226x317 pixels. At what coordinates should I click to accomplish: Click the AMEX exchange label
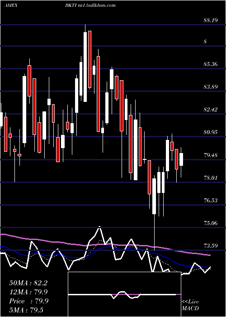(10, 5)
